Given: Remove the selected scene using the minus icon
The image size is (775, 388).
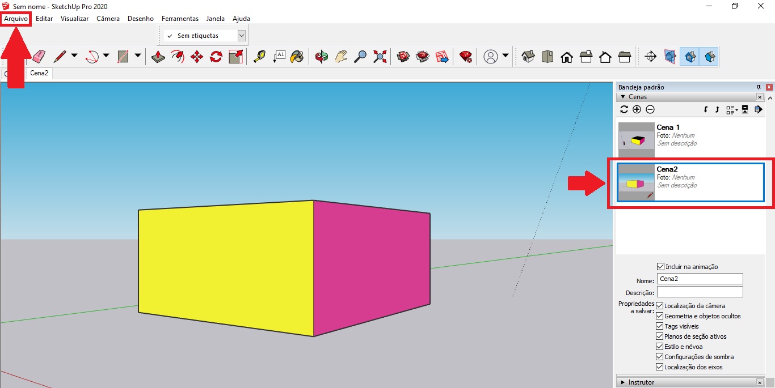Looking at the screenshot, I should (650, 109).
